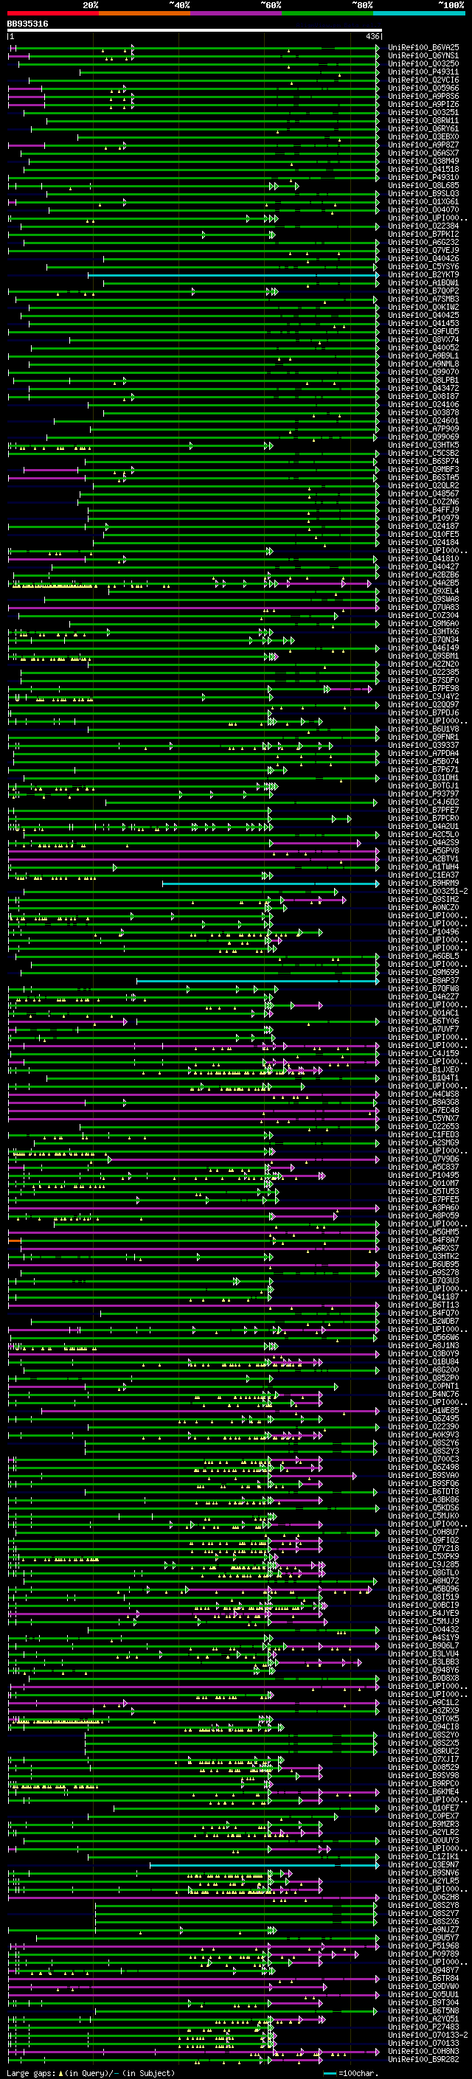Select hit label UniRef100_Q05966

423,88
